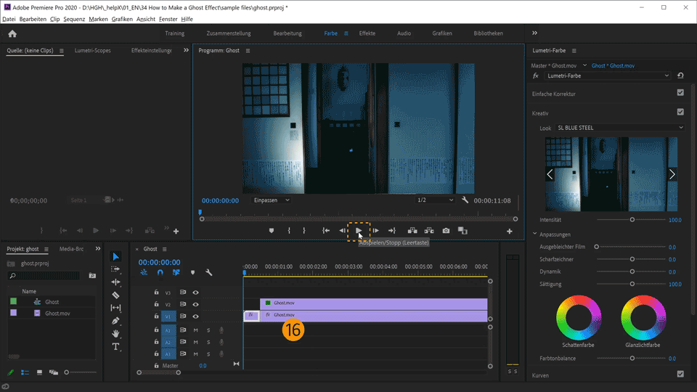Select the Razor tool in the toolbox
The height and width of the screenshot is (392, 697).
point(116,295)
